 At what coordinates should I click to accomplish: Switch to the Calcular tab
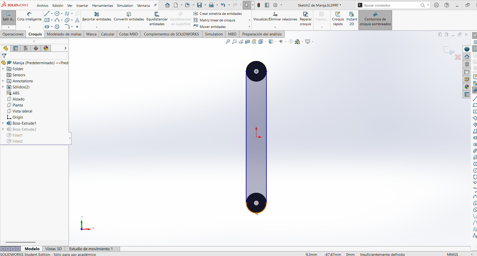[x=108, y=34]
